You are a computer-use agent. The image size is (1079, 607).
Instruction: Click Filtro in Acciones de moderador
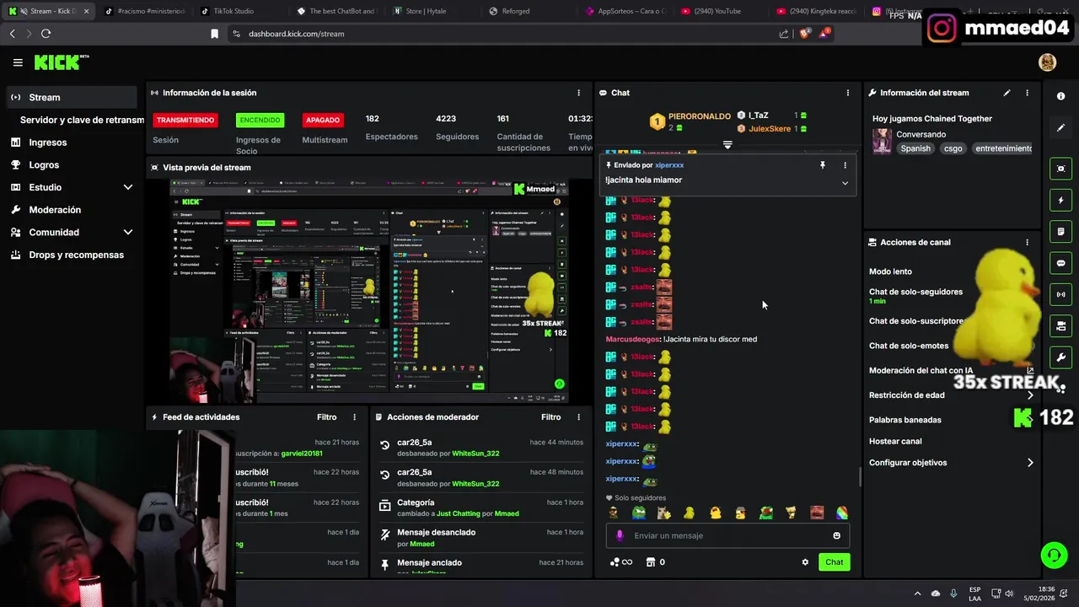[550, 417]
